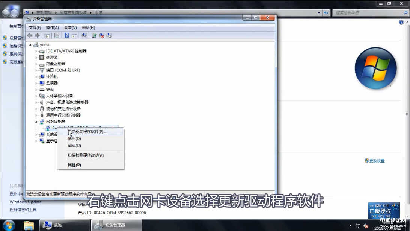Open the File Explorer taskbar icon
Screen dimensions: 410x231
click(x=29, y=225)
